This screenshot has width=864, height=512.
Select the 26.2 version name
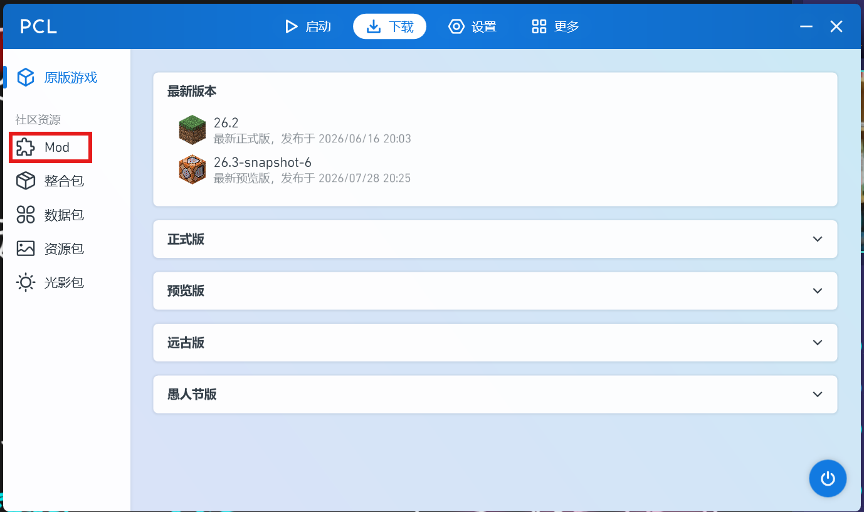pos(226,123)
